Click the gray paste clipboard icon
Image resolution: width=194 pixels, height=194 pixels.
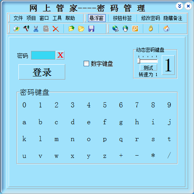point(46,29)
